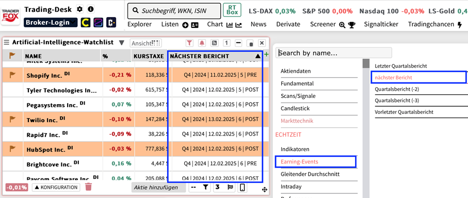Click the RSS feed icon
468x198 pixels.
(x=214, y=43)
